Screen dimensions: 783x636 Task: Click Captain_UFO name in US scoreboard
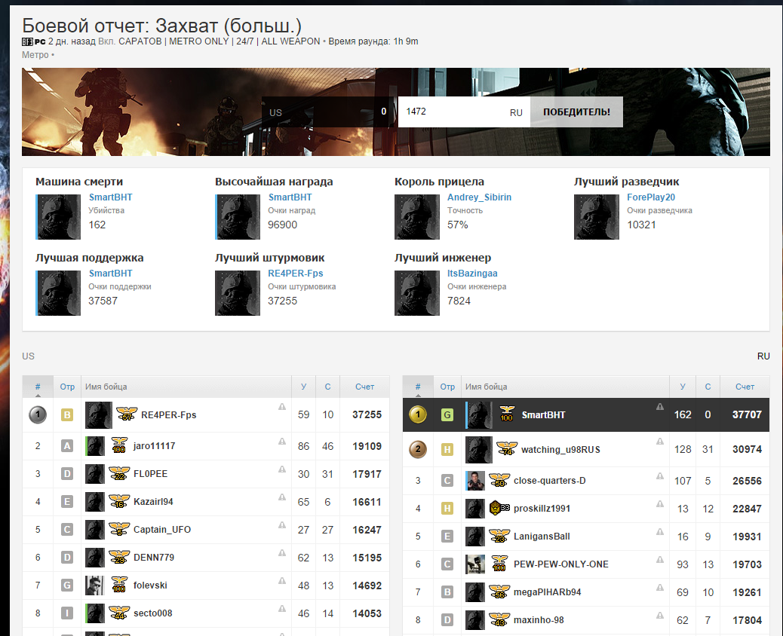click(162, 530)
